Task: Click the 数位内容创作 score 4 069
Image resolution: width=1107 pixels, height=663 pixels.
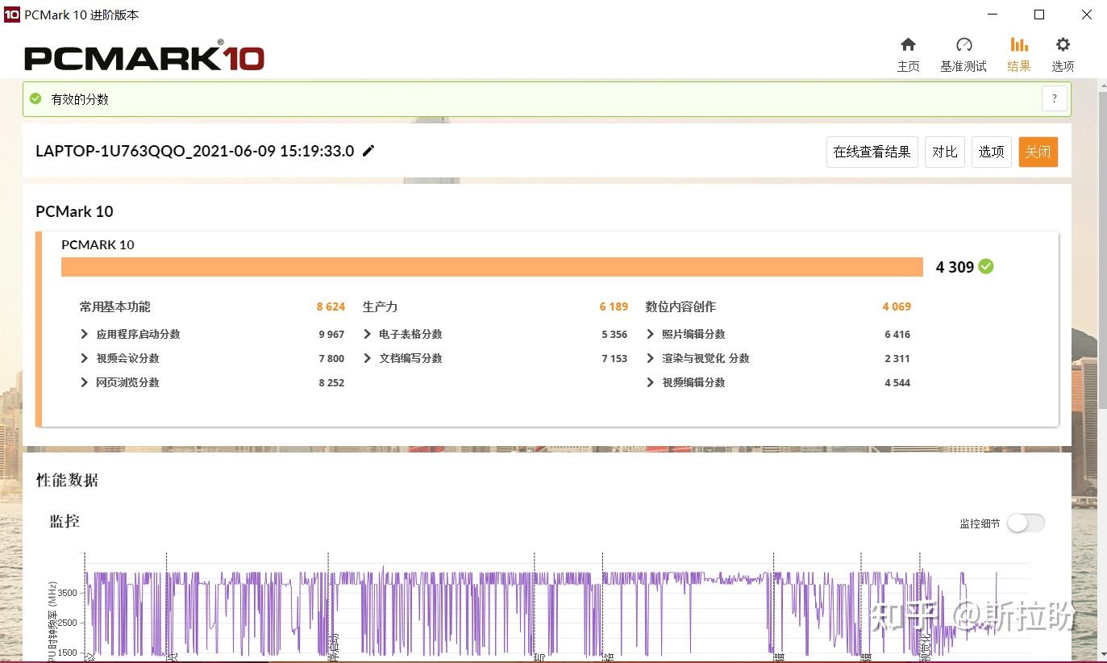Action: pyautogui.click(x=897, y=306)
